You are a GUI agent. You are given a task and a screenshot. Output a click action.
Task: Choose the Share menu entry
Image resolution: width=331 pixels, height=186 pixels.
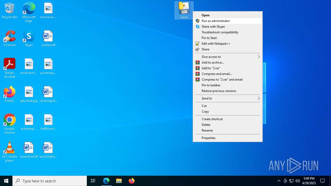[228, 49]
